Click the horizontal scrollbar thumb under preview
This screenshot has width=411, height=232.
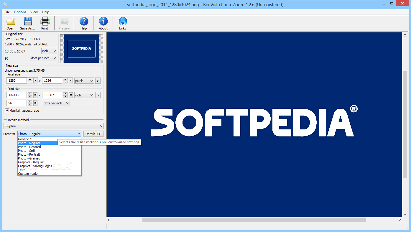pyautogui.click(x=254, y=220)
